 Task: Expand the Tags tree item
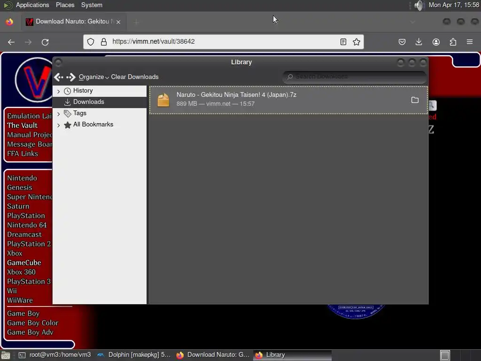pyautogui.click(x=58, y=114)
